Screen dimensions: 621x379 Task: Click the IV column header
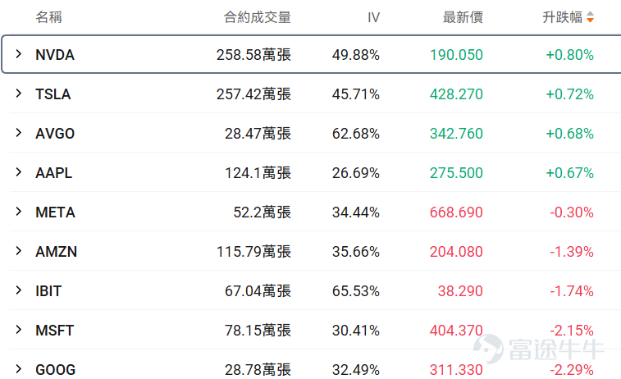(373, 17)
